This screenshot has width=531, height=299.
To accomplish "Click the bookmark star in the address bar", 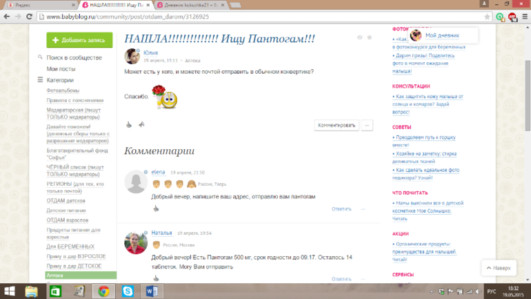I will pos(487,17).
